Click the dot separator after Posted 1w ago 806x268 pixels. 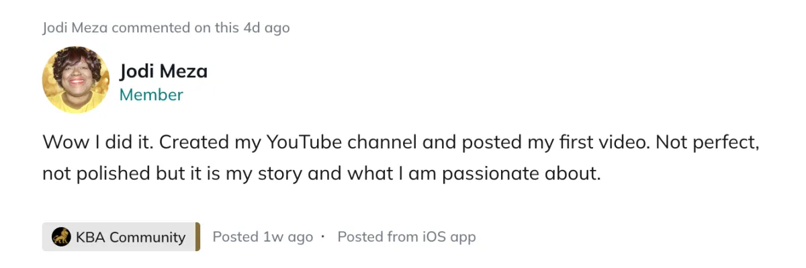[x=323, y=237]
